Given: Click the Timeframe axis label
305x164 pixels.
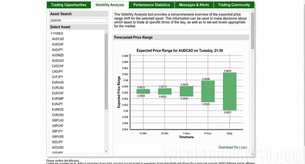Looking at the screenshot, I should 186,137.
